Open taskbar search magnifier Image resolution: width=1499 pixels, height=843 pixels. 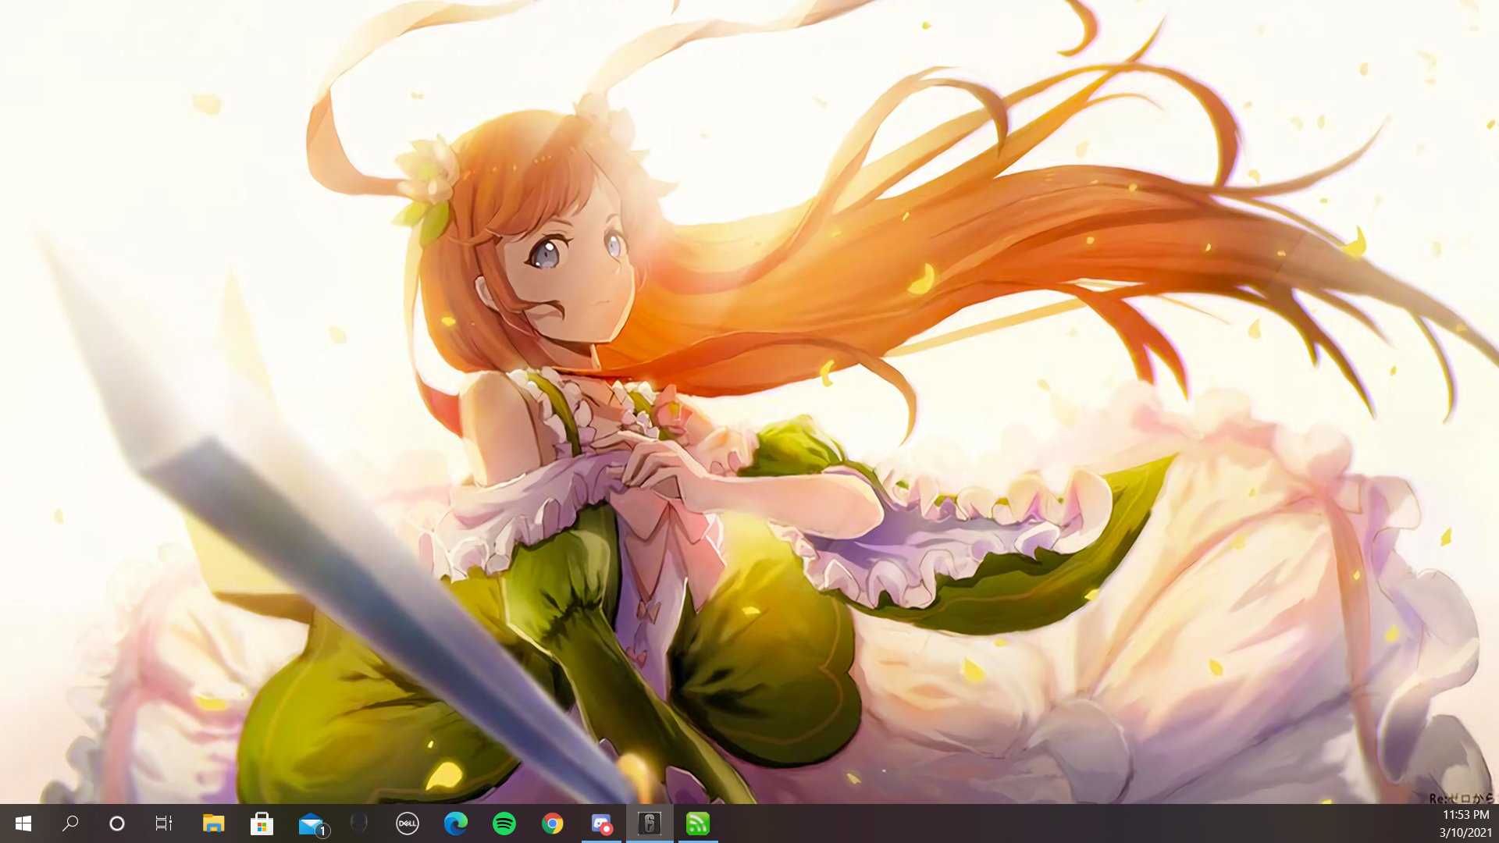[70, 823]
